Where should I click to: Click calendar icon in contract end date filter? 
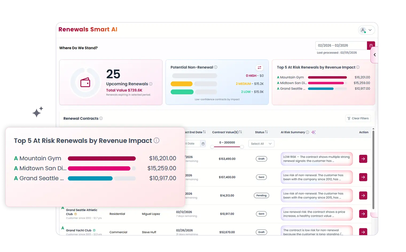point(203,144)
